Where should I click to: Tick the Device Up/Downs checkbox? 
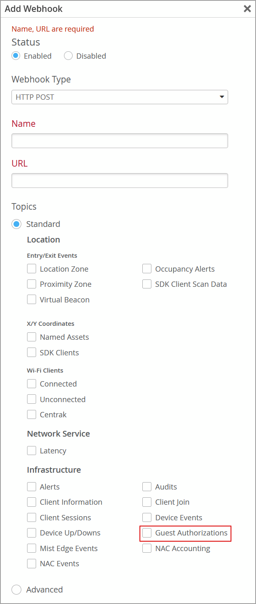[x=32, y=533]
